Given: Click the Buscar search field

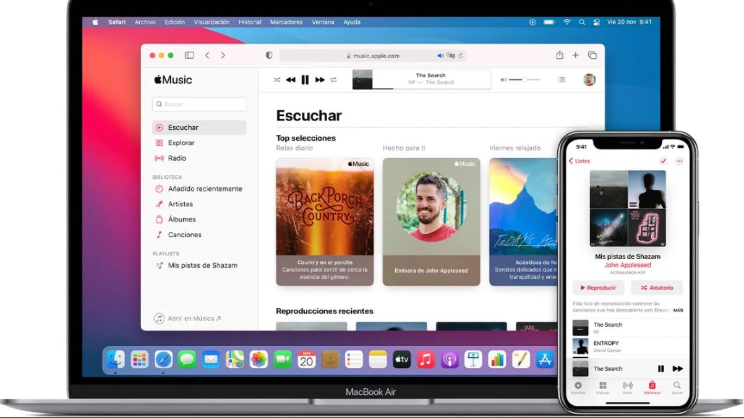Looking at the screenshot, I should (x=199, y=105).
